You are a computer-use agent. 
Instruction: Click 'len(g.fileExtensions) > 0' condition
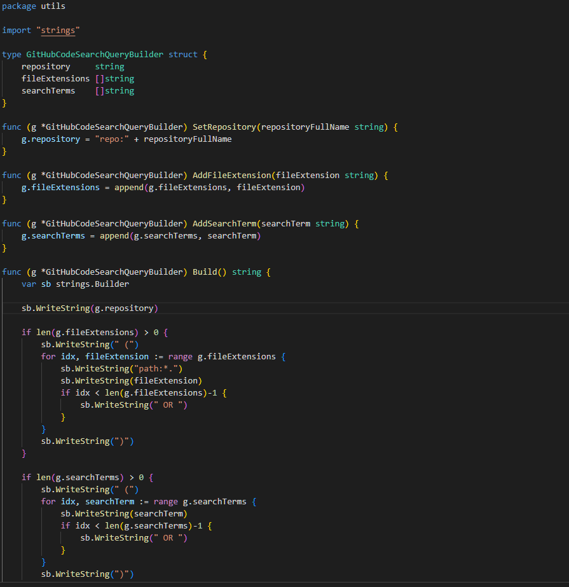tap(97, 333)
